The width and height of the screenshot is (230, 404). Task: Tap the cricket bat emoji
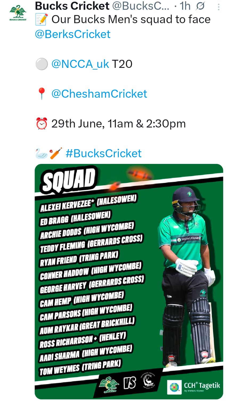pos(56,154)
